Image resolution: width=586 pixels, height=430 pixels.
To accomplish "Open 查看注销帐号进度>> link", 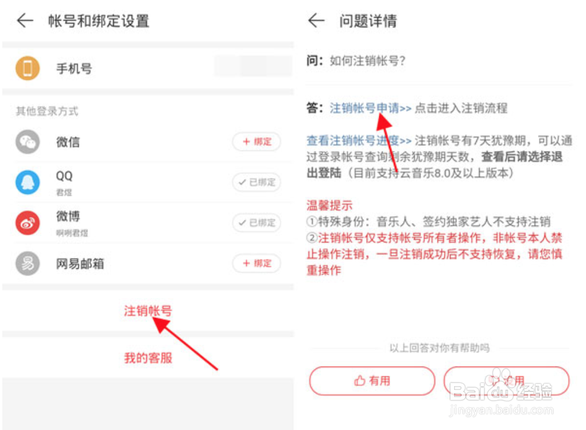I will (359, 141).
